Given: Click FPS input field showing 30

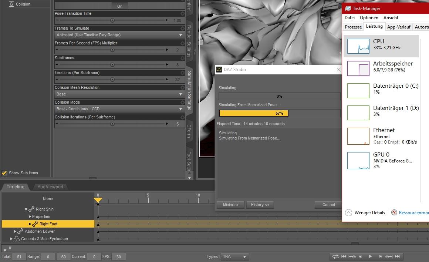Looking at the screenshot, I should 118,257.
